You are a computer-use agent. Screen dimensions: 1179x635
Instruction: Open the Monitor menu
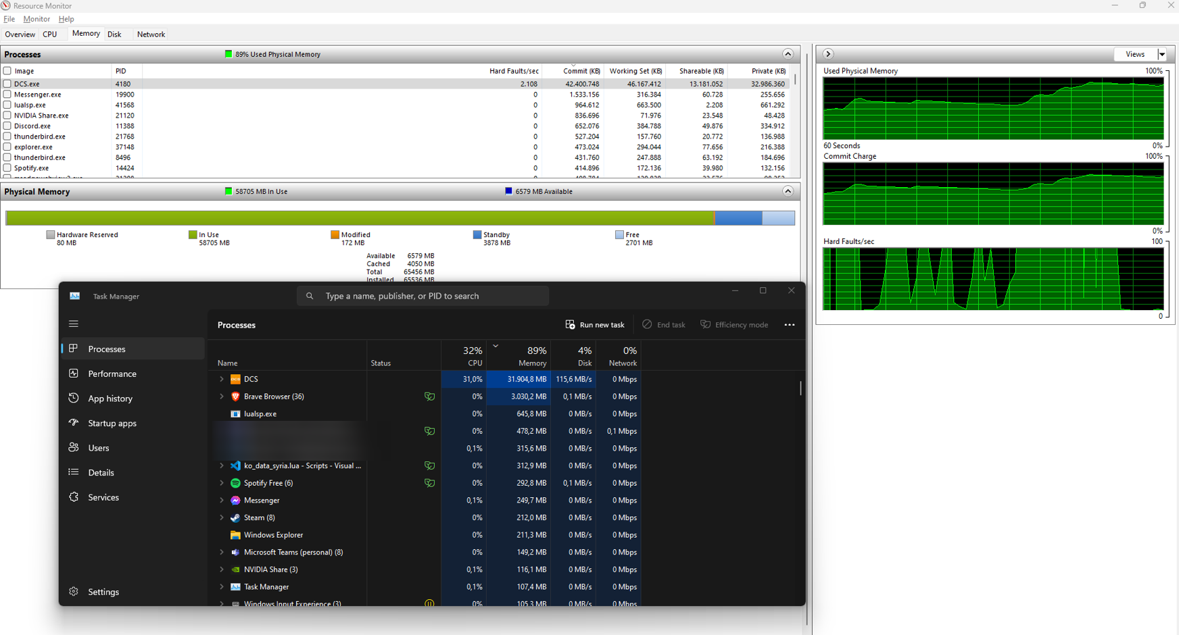pos(37,19)
